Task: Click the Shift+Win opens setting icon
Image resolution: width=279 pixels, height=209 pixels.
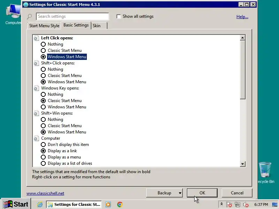Action: (x=36, y=113)
